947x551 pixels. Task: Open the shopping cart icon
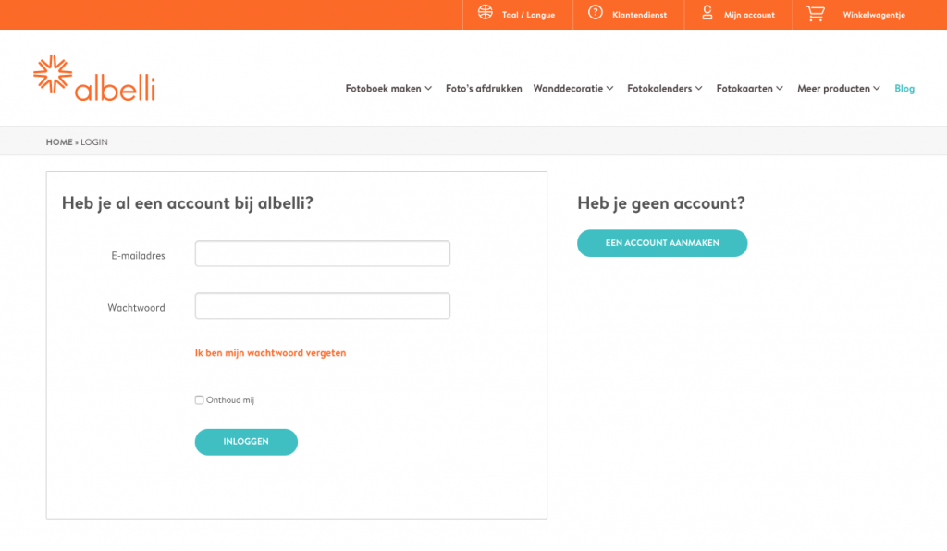coord(816,13)
